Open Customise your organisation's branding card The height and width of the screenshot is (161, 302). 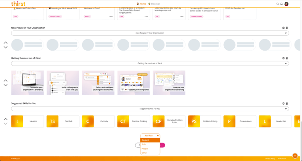(27, 83)
